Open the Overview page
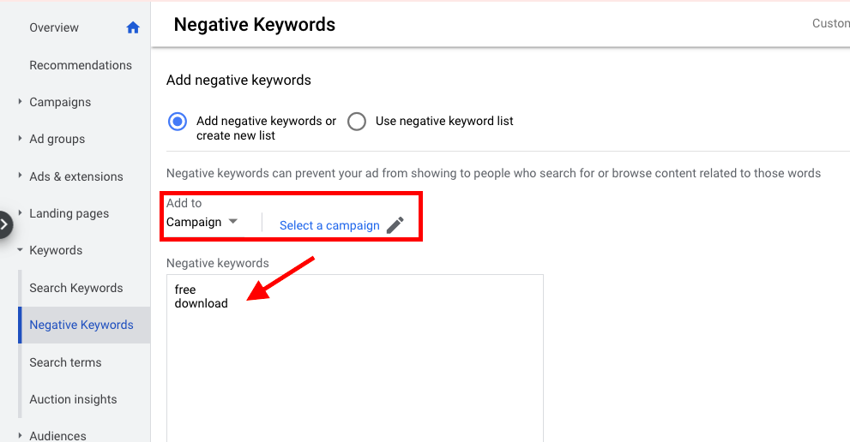Image resolution: width=850 pixels, height=442 pixels. [54, 27]
